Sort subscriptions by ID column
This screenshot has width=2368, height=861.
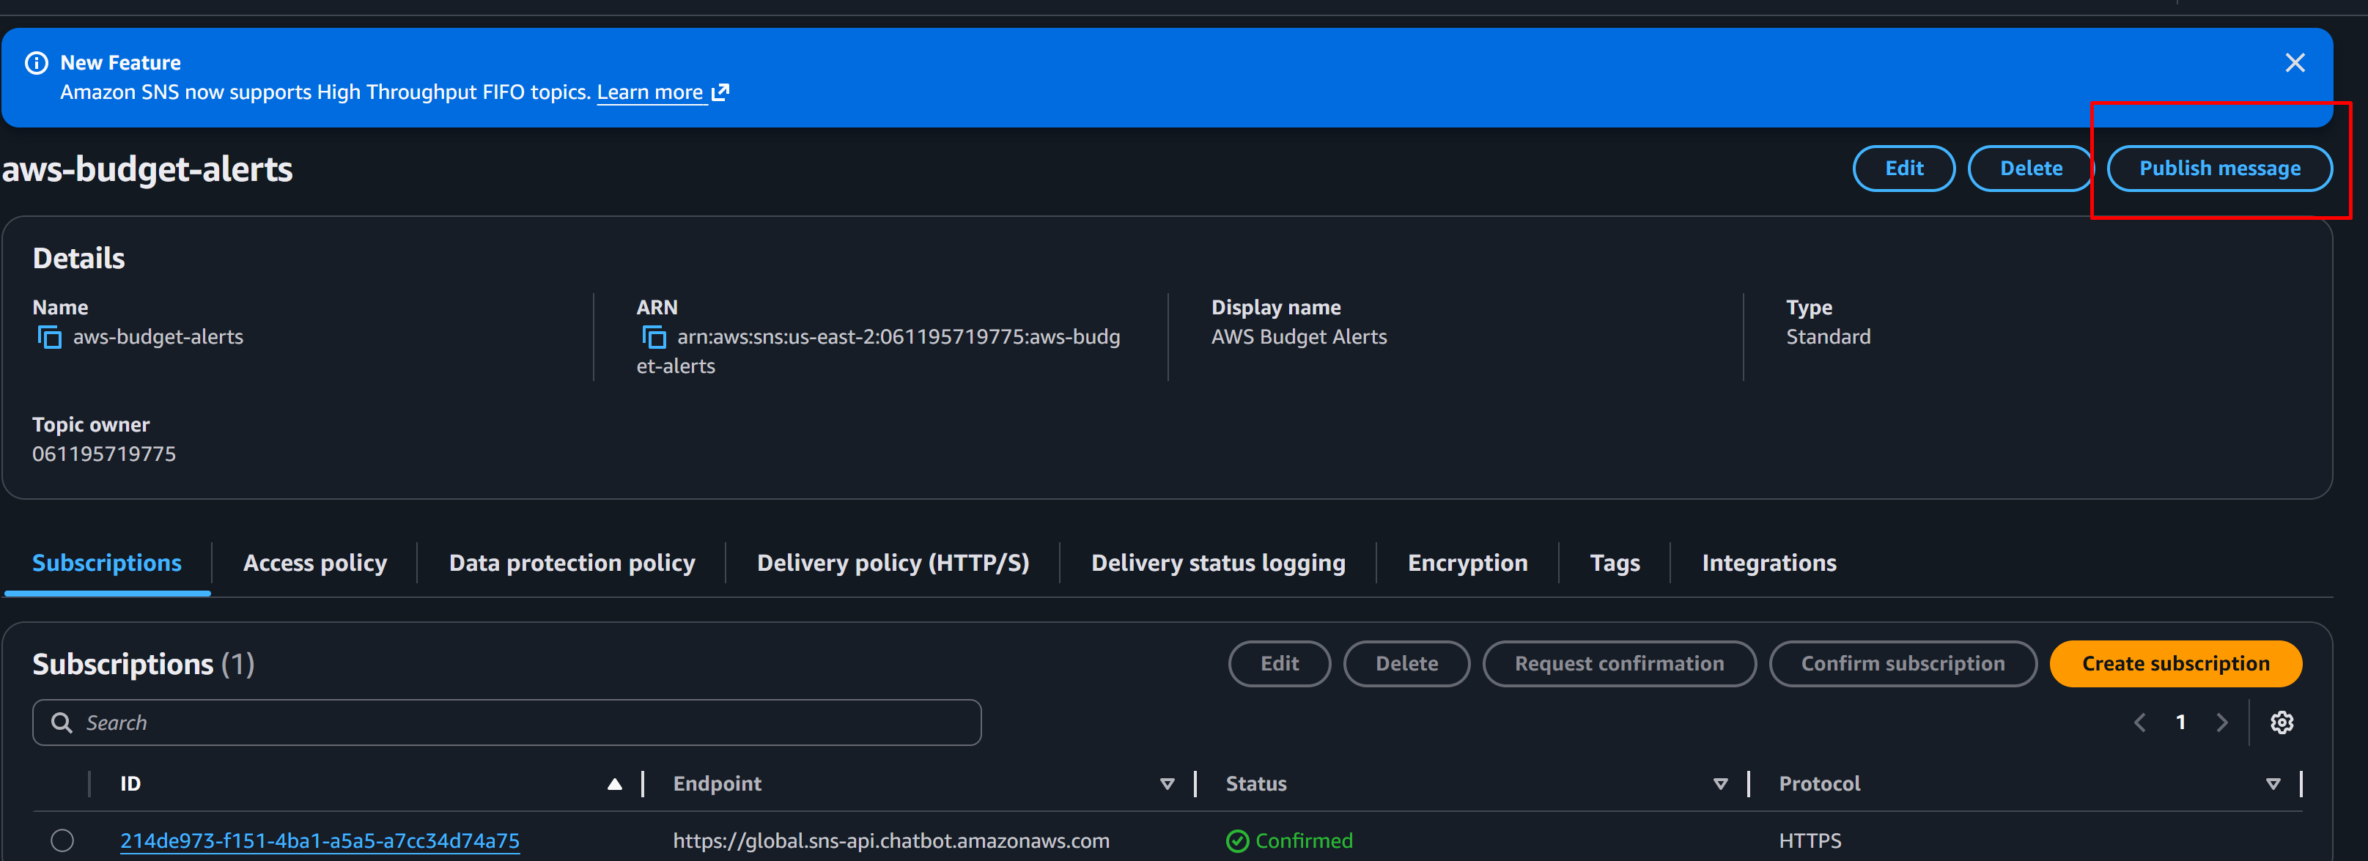point(614,784)
